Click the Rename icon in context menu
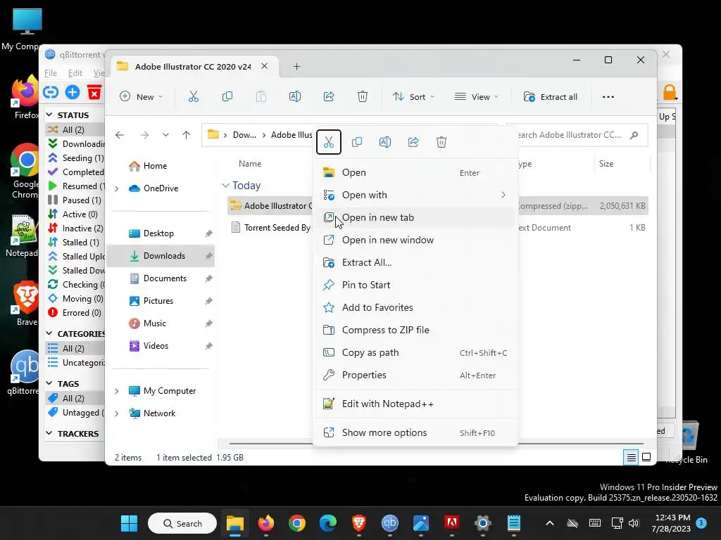 click(385, 142)
